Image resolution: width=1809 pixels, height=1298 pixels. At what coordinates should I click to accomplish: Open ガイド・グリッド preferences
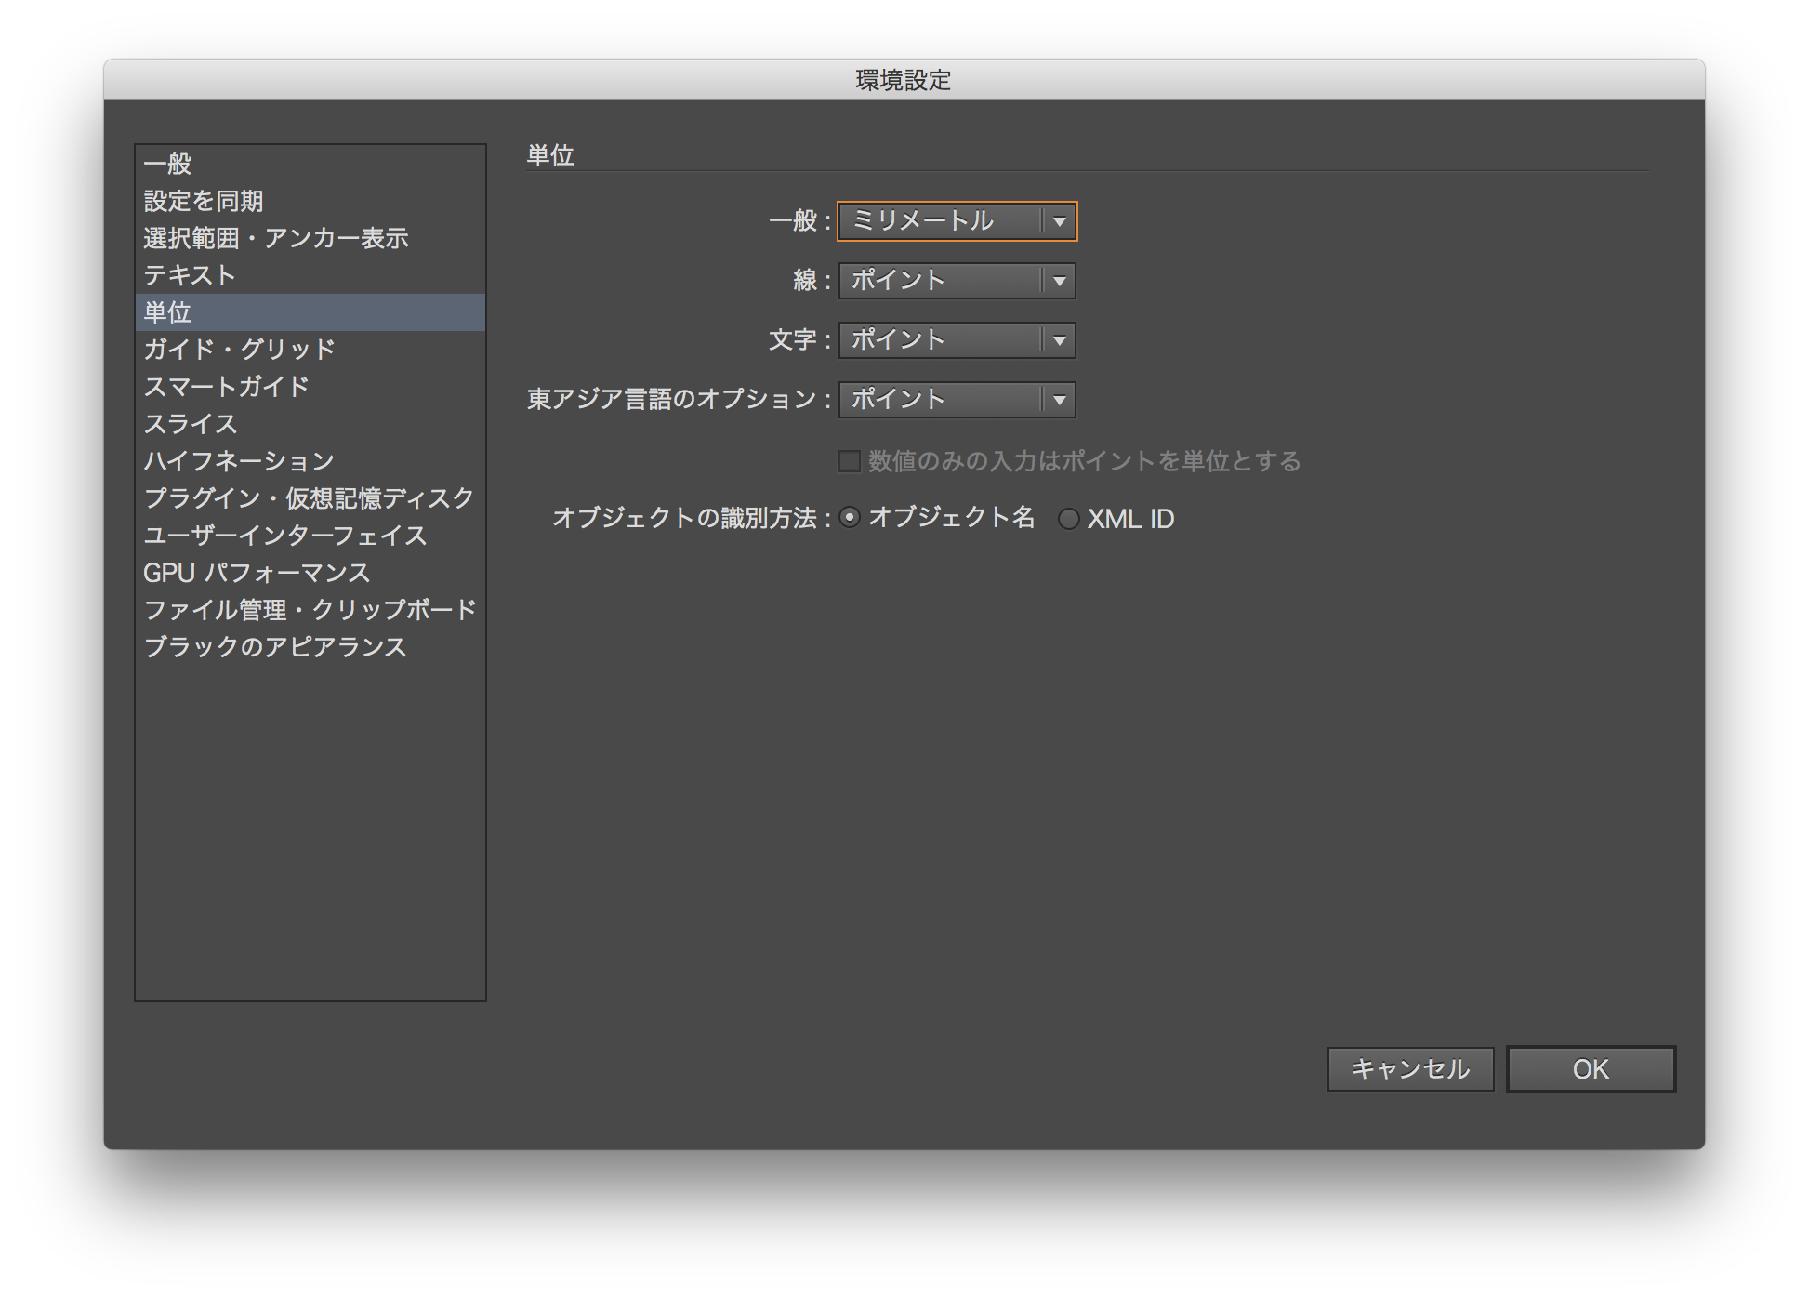pos(240,350)
